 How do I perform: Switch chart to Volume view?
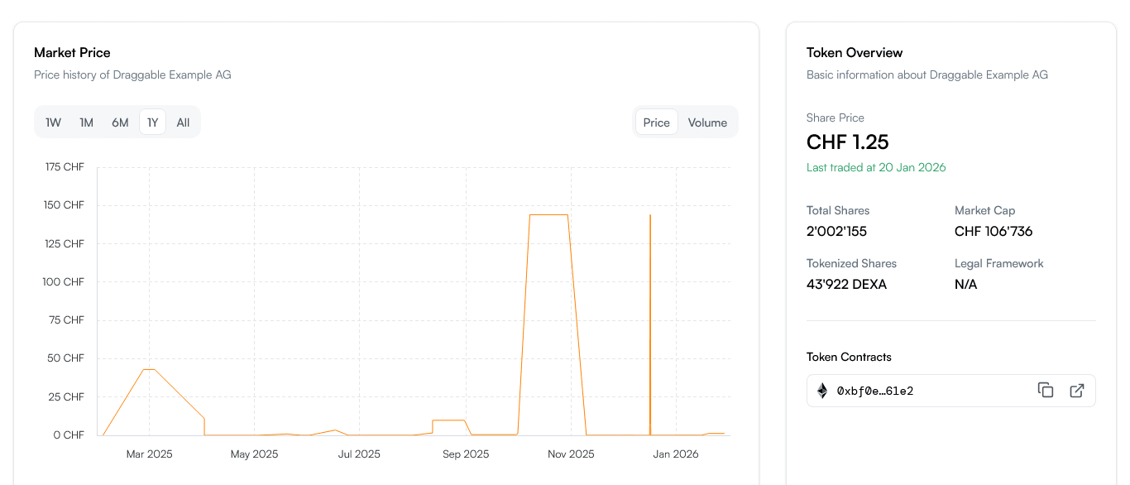[x=707, y=122]
